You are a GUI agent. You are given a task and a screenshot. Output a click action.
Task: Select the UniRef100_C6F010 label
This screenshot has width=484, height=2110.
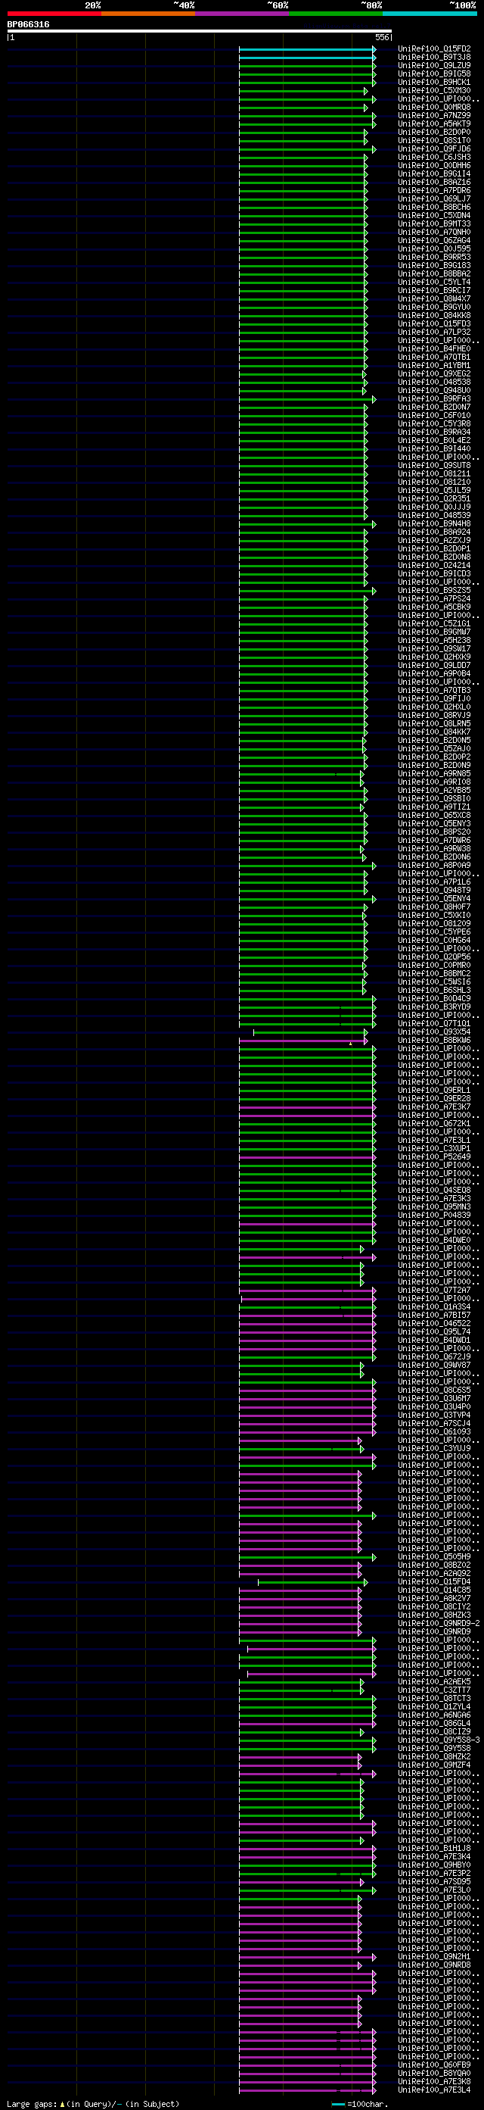[434, 415]
